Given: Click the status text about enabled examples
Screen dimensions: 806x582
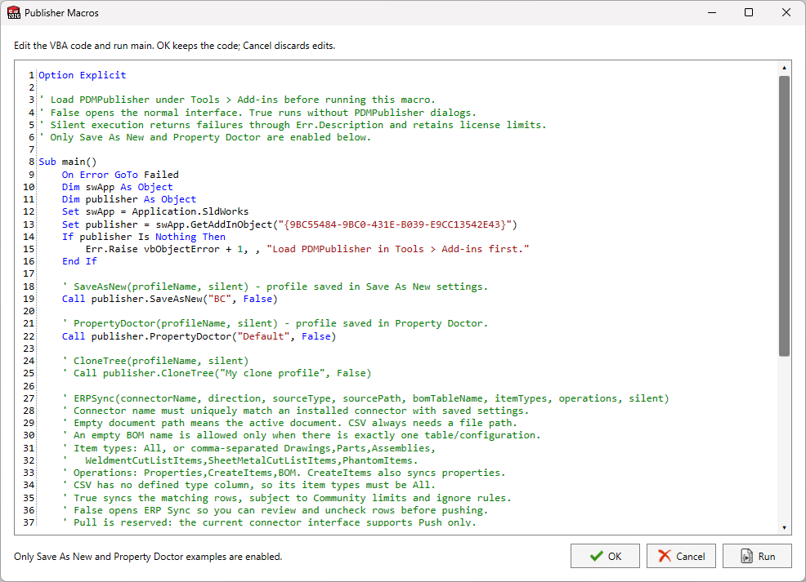Looking at the screenshot, I should (148, 557).
